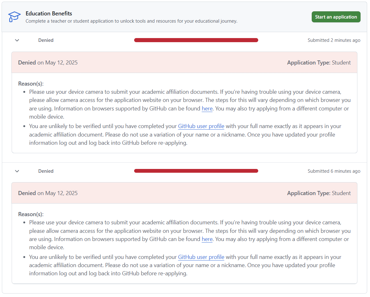Click the Education Benefits heading
The height and width of the screenshot is (297, 370).
(x=49, y=14)
